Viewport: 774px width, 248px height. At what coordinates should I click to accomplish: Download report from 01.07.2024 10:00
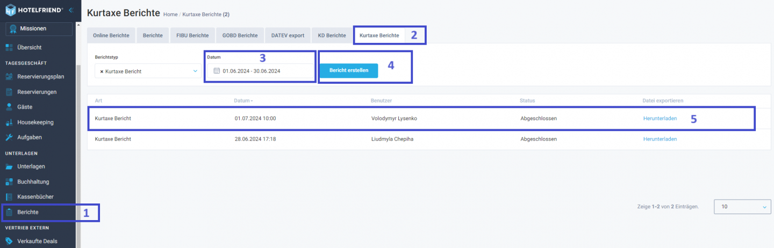pyautogui.click(x=660, y=118)
